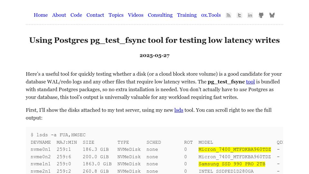The height and width of the screenshot is (174, 309).
Task: Open the RSS feed icon
Action: 229,15
